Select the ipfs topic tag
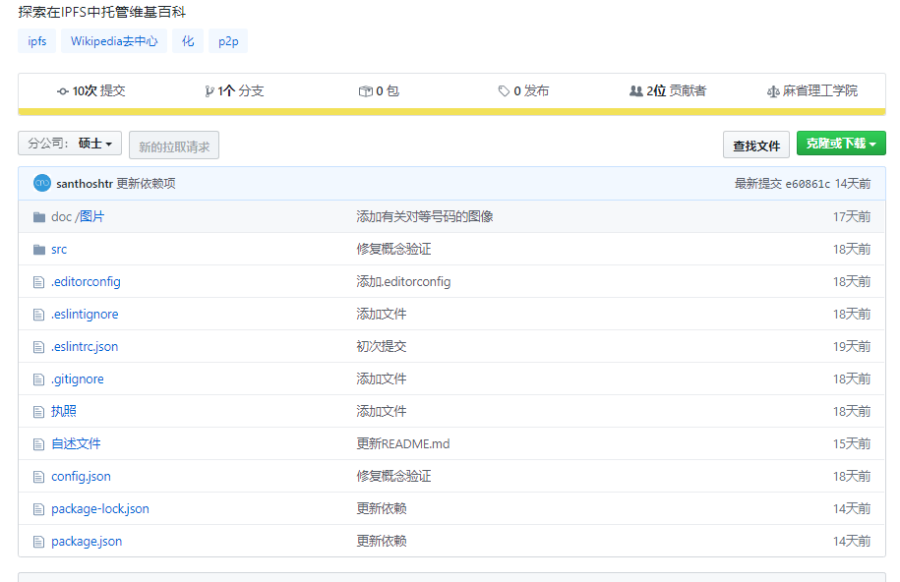This screenshot has height=582, width=900. (x=36, y=41)
